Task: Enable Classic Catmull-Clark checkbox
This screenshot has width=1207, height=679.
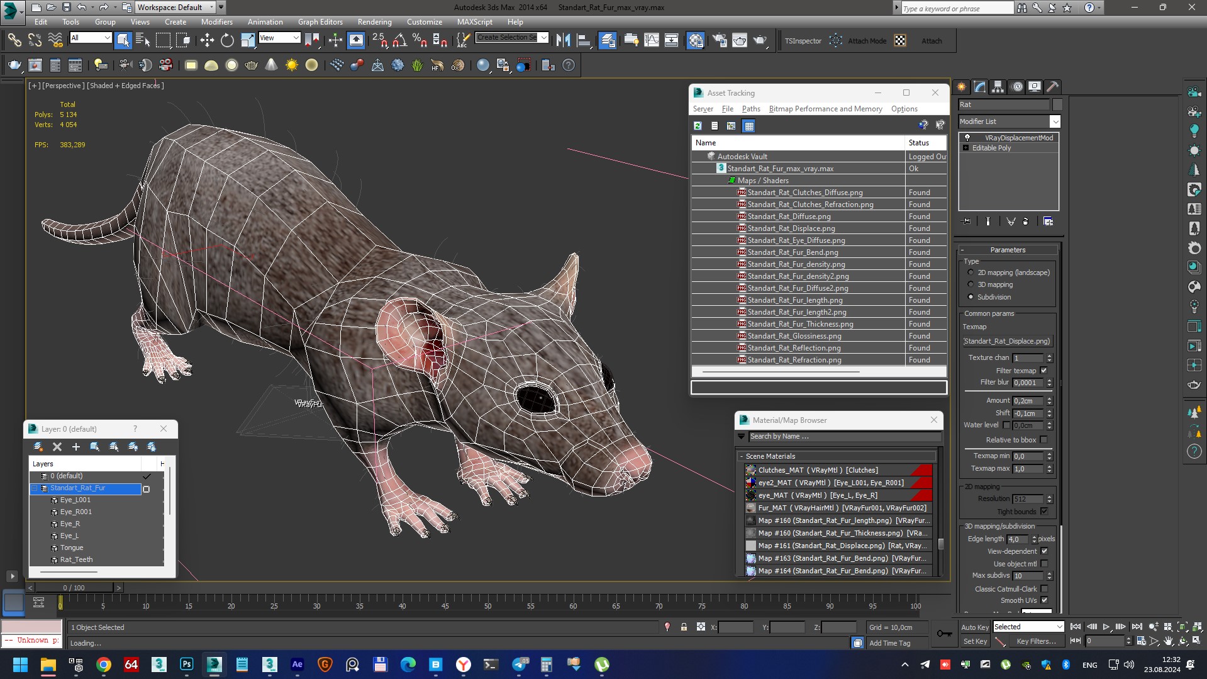Action: coord(1044,589)
